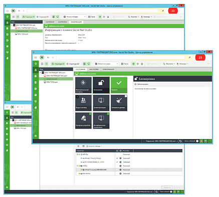This screenshot has height=197, width=219.
Task: Open green checkmark Тревоги tile
Action: pyautogui.click(x=119, y=85)
